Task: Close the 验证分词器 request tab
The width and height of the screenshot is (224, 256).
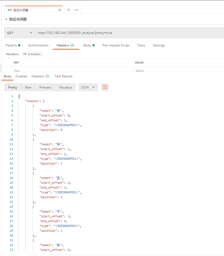Action: tap(60, 10)
